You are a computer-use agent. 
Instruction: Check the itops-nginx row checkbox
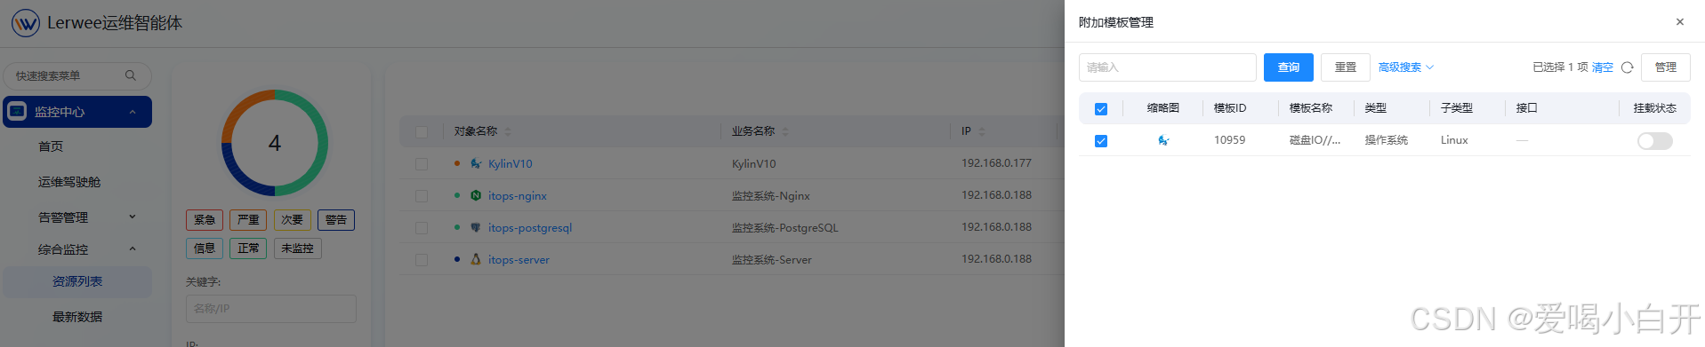click(422, 195)
